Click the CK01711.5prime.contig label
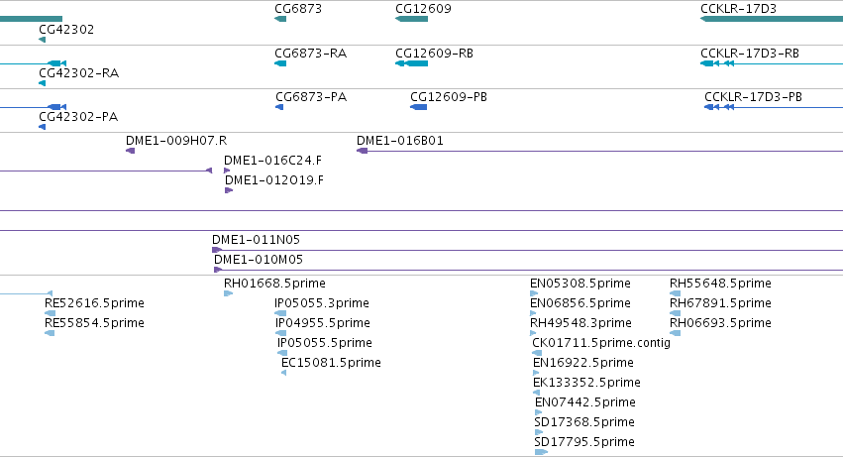 click(601, 343)
